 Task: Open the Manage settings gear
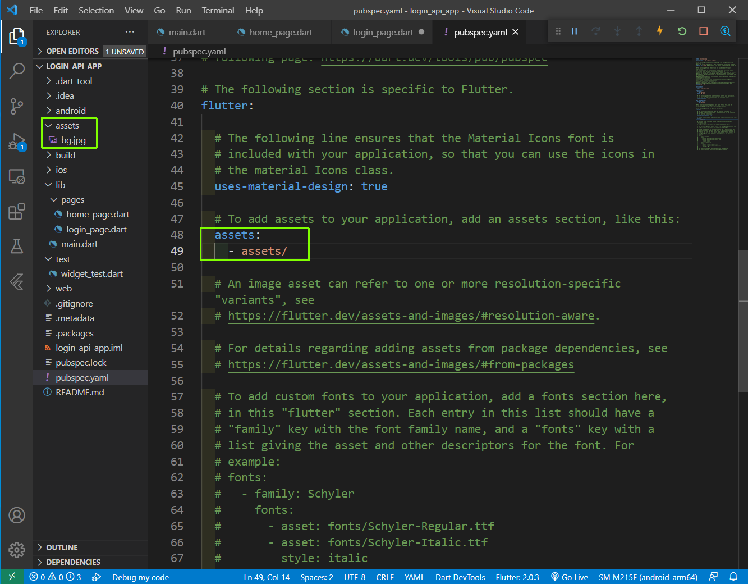tap(17, 550)
